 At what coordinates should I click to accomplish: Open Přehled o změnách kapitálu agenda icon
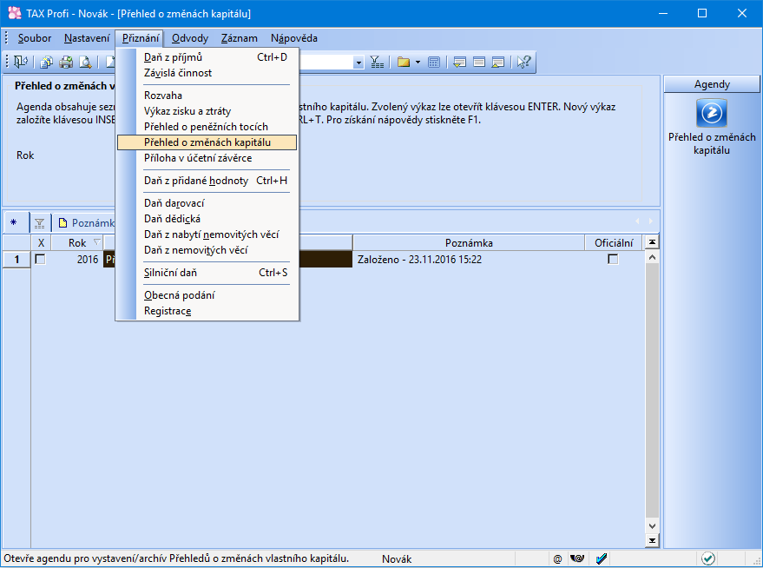coord(712,113)
